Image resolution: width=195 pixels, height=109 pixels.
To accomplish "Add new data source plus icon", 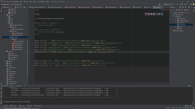I will coord(171,10).
